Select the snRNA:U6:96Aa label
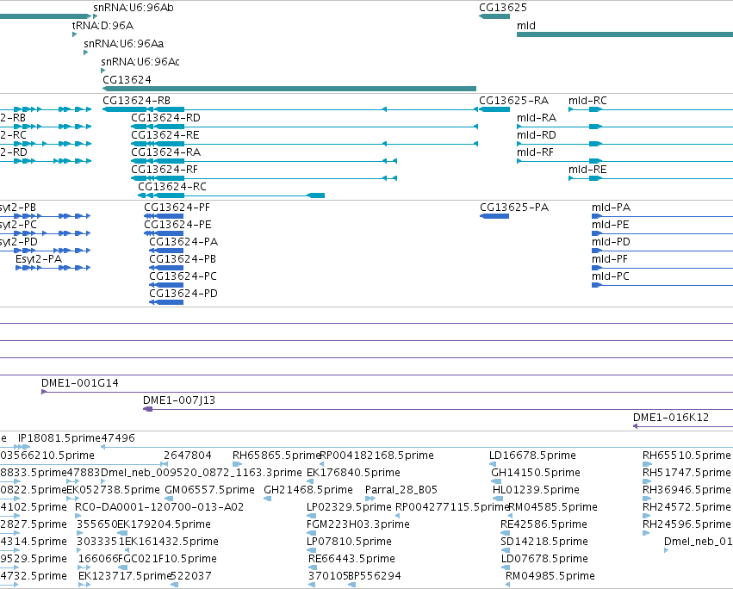 click(x=123, y=43)
